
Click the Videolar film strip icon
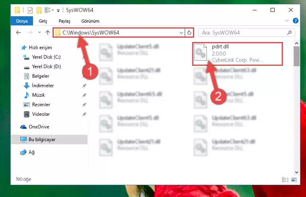click(x=27, y=114)
